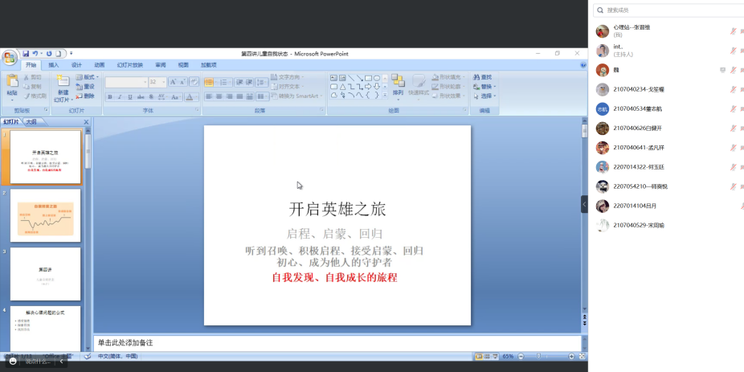Click the Office button logo
The height and width of the screenshot is (372, 744).
click(x=9, y=58)
